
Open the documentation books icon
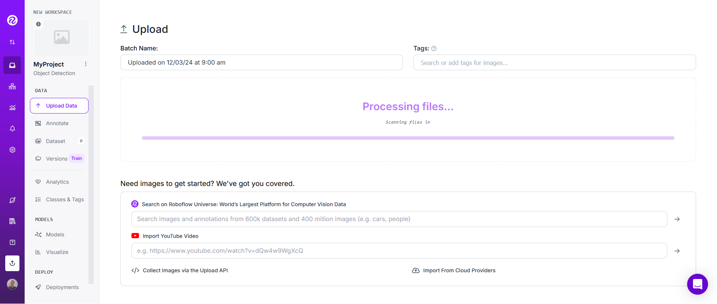click(x=12, y=221)
